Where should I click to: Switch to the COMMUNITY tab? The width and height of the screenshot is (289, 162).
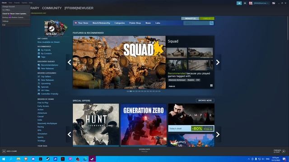coord(52,8)
